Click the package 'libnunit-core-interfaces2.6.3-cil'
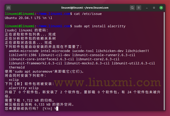Screen dimensions: 170x116 point(41,59)
